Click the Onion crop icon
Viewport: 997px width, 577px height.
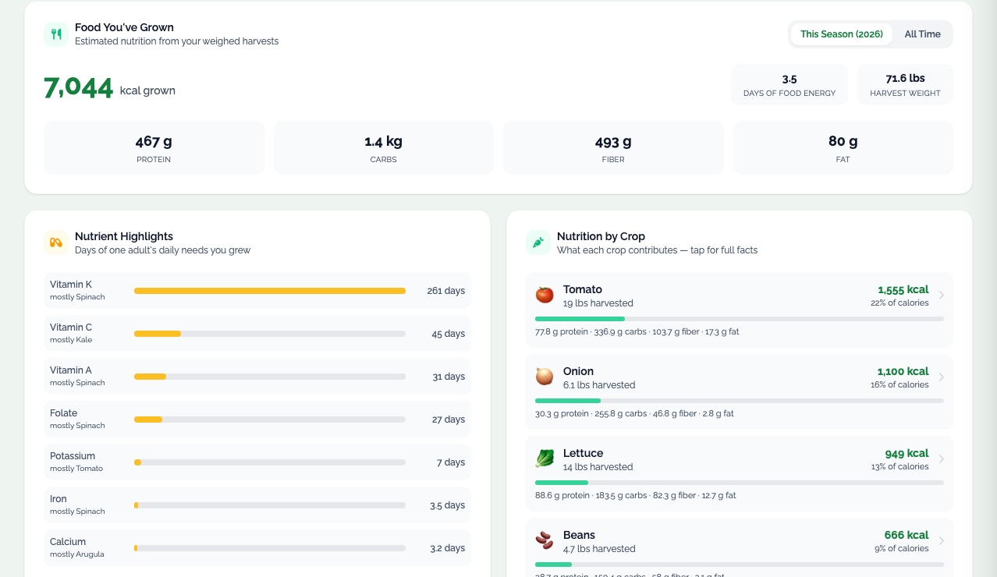click(545, 377)
